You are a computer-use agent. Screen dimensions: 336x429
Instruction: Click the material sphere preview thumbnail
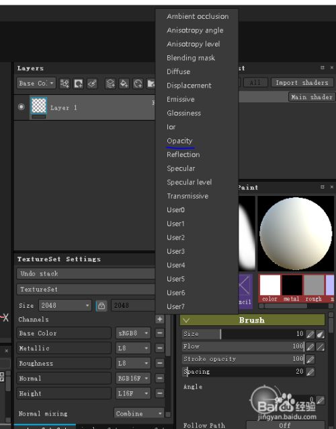pyautogui.click(x=296, y=234)
